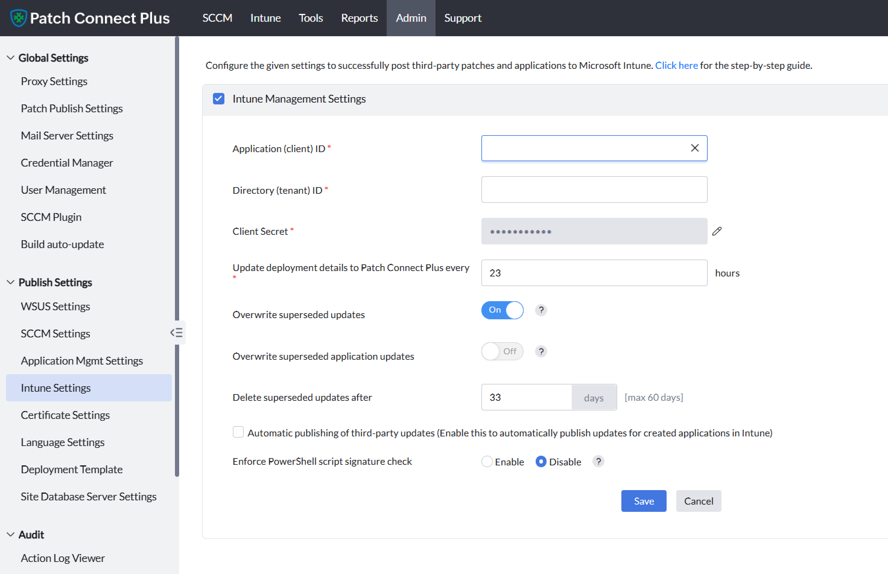Select Enable for PowerShell signature check
The image size is (888, 574).
click(487, 461)
